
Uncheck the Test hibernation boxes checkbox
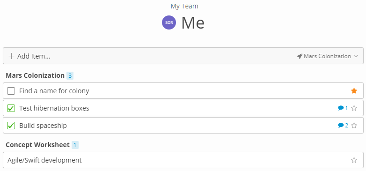(11, 108)
